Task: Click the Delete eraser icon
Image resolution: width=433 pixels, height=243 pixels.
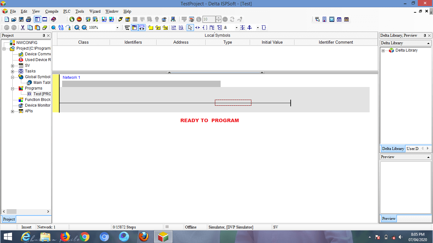Action: tap(45, 28)
